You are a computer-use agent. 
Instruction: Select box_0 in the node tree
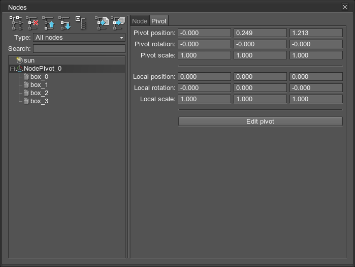click(39, 77)
